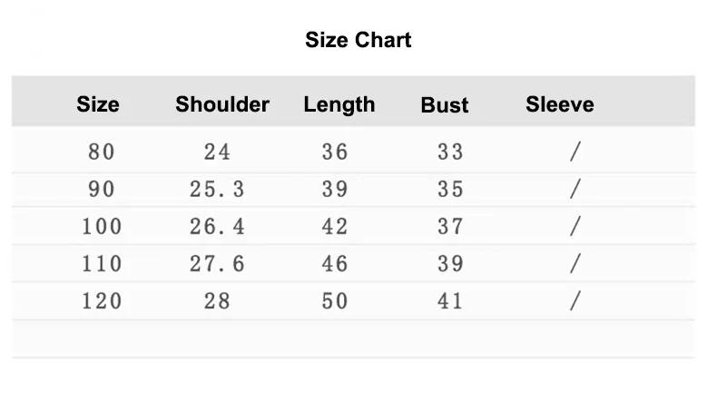Click bust value 41
This screenshot has width=717, height=402.
[450, 300]
